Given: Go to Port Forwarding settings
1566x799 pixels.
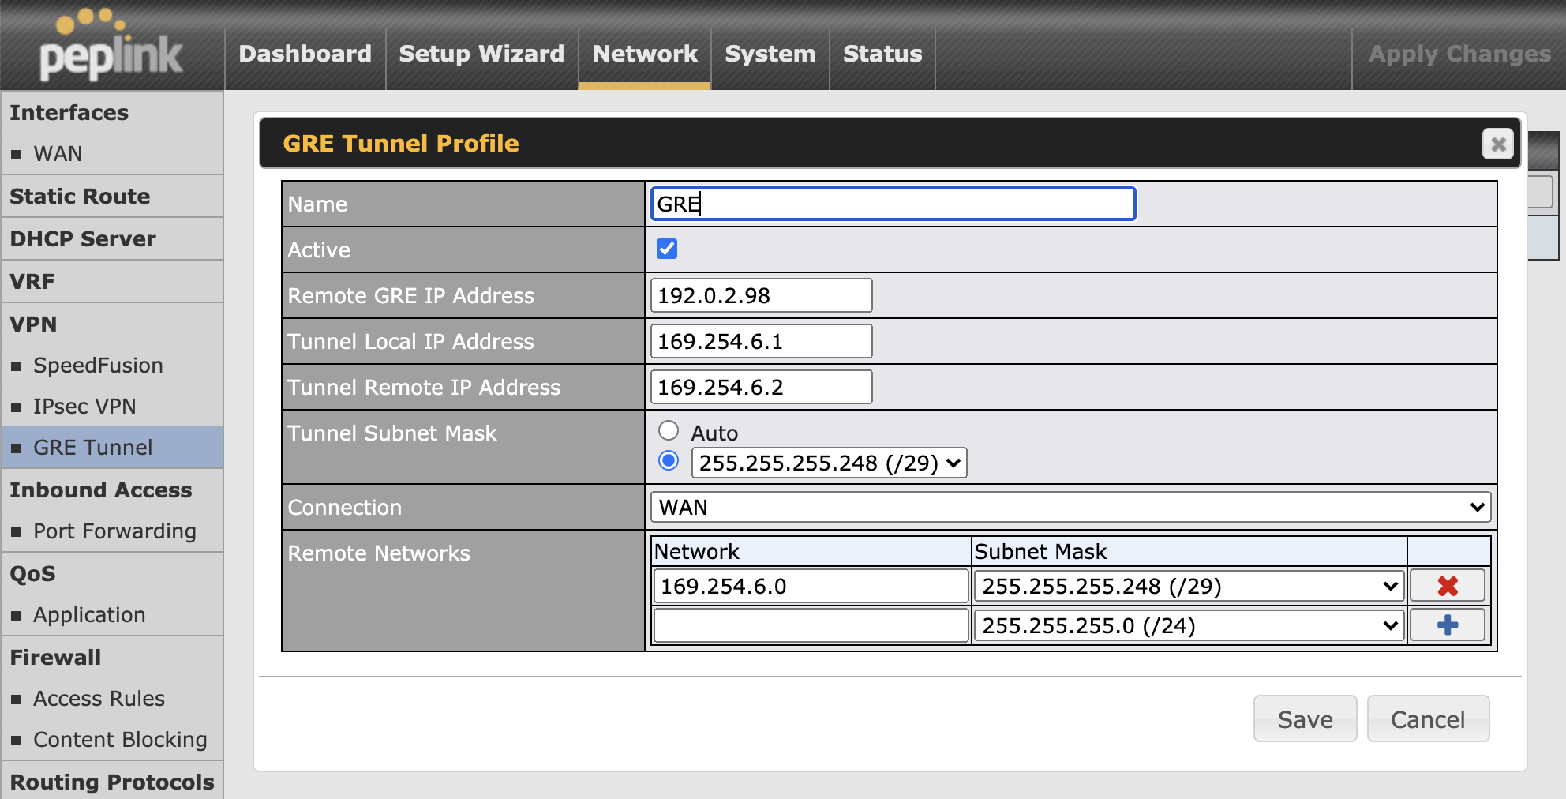Looking at the screenshot, I should [x=114, y=531].
